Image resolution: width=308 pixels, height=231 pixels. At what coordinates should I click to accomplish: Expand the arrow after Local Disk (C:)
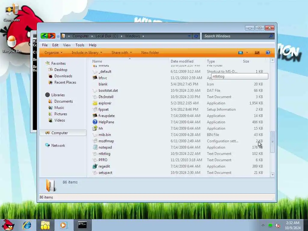[x=122, y=36]
